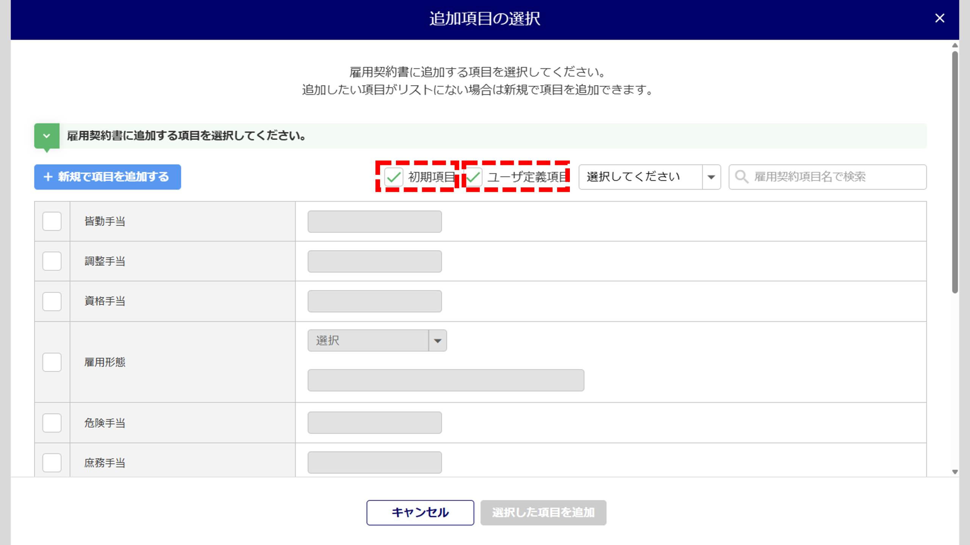This screenshot has height=545, width=970.
Task: Click 選択した項目を追加 button
Action: pyautogui.click(x=543, y=512)
